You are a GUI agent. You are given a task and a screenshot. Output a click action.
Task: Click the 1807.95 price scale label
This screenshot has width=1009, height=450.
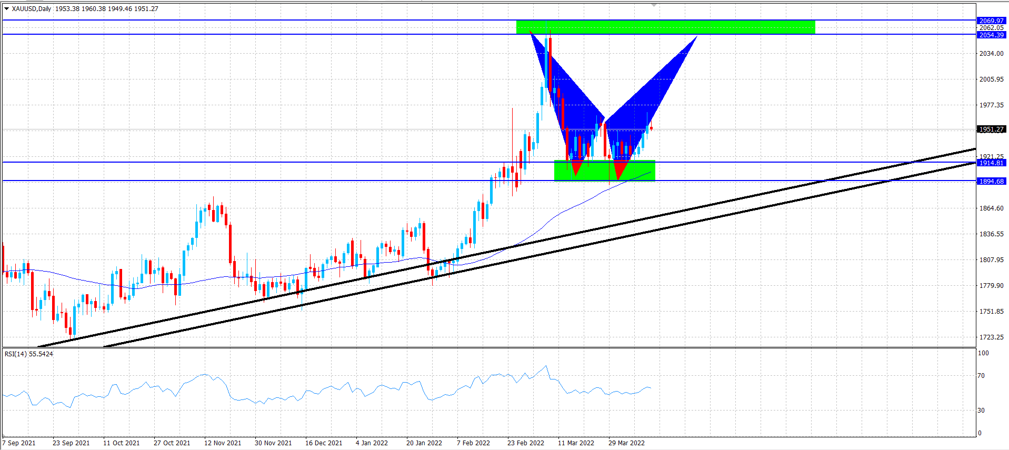(x=991, y=259)
